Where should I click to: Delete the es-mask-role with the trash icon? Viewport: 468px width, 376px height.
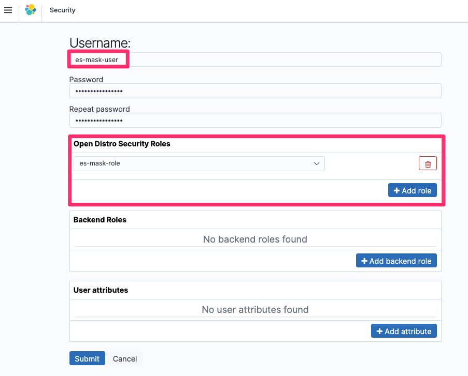(427, 163)
